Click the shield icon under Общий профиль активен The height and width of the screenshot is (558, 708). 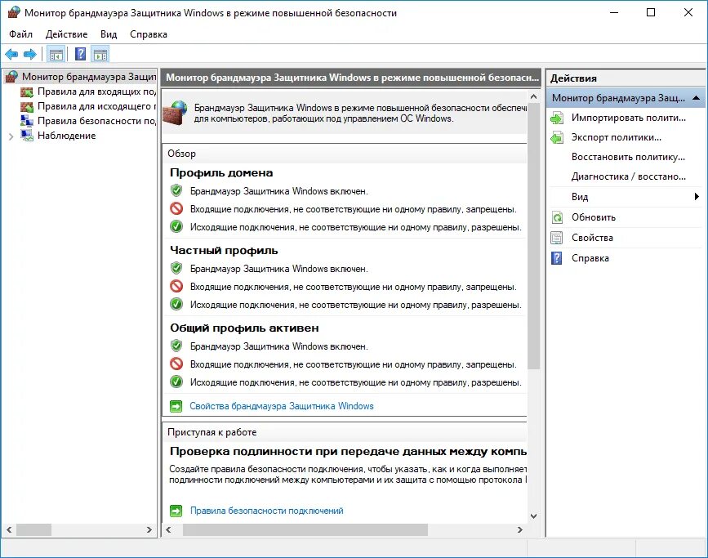point(176,346)
